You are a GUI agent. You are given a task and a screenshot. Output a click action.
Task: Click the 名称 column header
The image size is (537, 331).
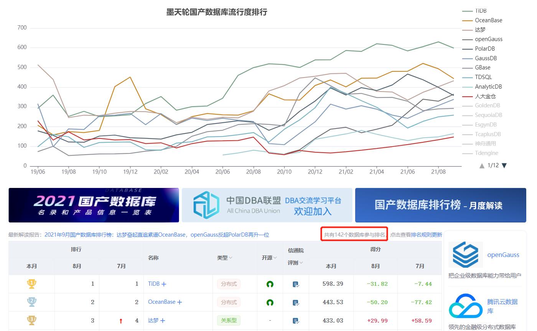(x=153, y=258)
